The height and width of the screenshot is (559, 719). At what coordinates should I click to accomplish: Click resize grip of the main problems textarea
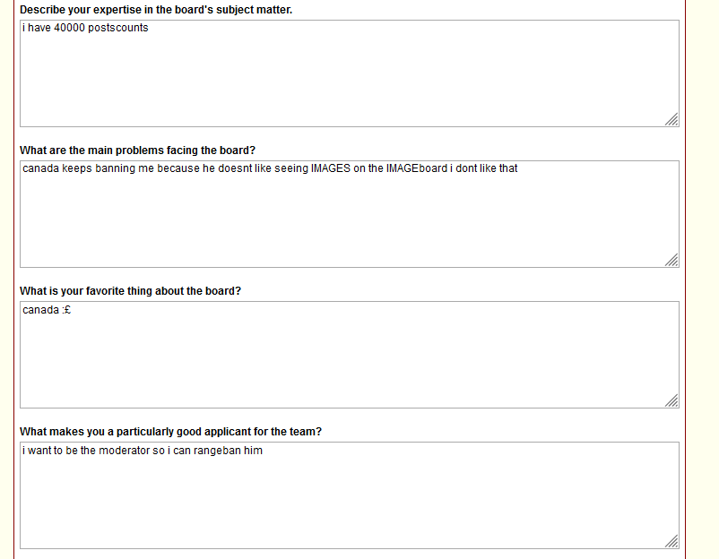(671, 261)
